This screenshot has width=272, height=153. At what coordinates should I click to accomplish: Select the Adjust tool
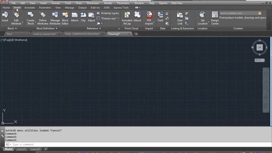[91, 17]
